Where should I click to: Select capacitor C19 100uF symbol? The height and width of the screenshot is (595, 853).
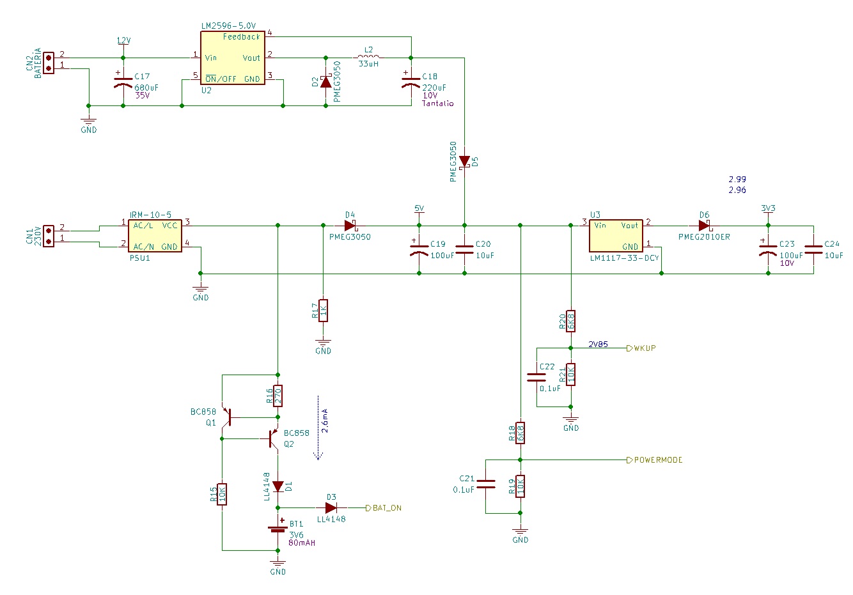419,249
